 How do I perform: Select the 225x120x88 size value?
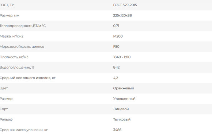coord(122,15)
